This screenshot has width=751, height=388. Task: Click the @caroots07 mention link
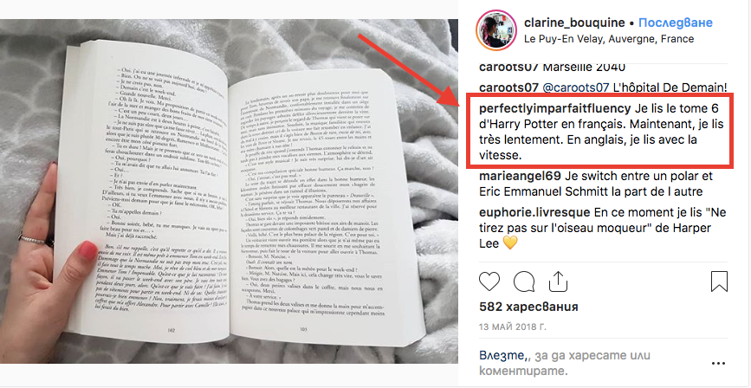575,87
